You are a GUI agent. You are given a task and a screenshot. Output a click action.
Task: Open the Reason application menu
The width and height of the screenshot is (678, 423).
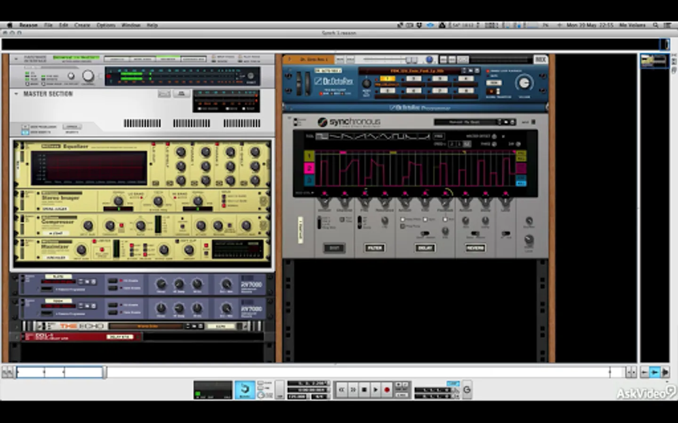(x=28, y=25)
